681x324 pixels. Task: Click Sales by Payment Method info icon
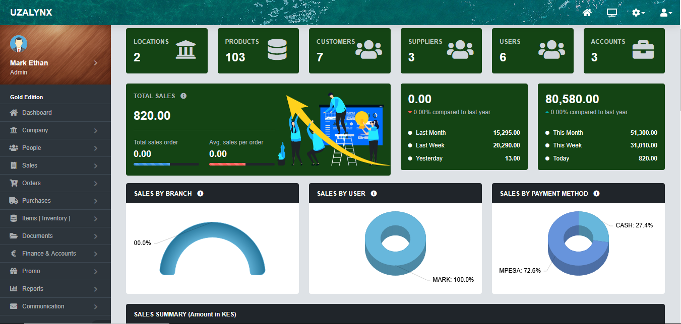[x=596, y=193]
